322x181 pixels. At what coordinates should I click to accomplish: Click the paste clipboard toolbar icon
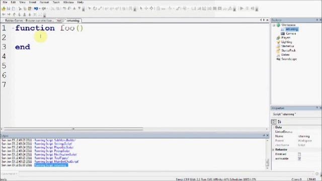[30, 9]
